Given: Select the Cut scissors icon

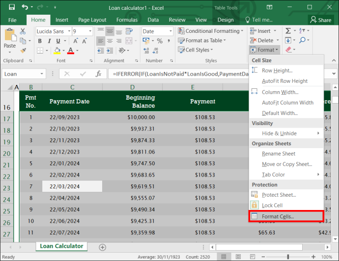Looking at the screenshot, I should click(23, 31).
